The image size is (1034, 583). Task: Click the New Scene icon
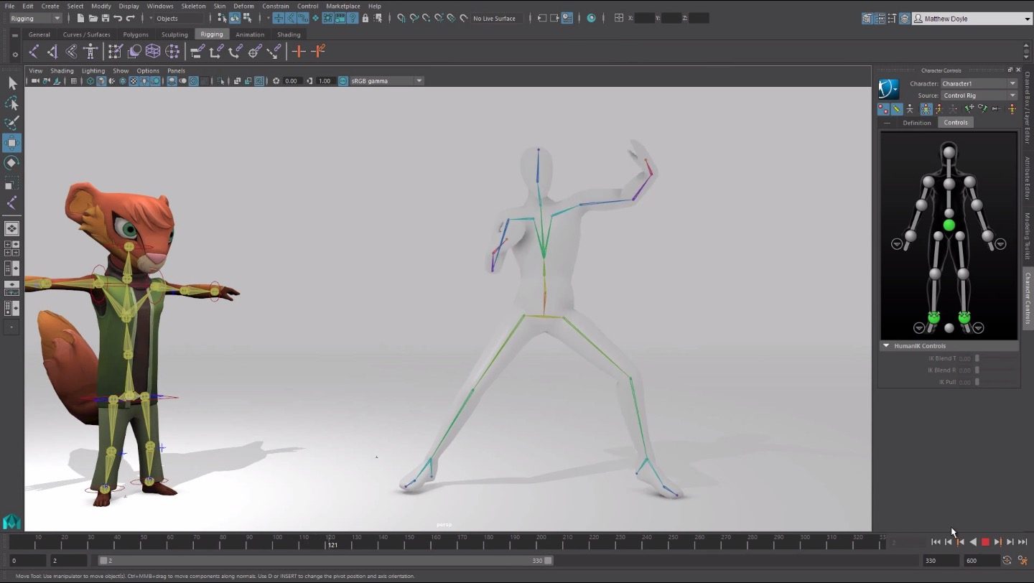pos(80,18)
